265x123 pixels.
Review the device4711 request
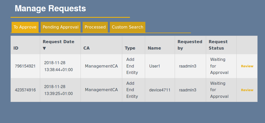(247, 90)
